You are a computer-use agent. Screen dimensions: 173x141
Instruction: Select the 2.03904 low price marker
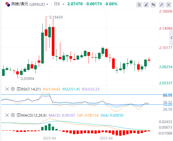pyautogui.click(x=27, y=79)
